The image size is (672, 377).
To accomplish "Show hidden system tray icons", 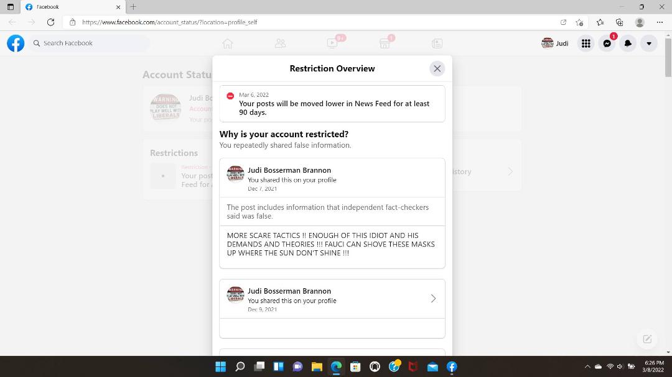I will pyautogui.click(x=587, y=366).
